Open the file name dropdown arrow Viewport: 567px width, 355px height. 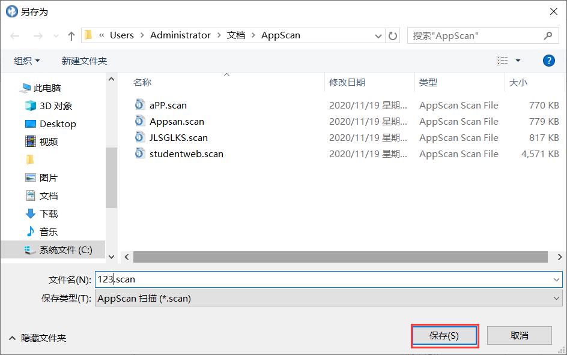coord(556,279)
